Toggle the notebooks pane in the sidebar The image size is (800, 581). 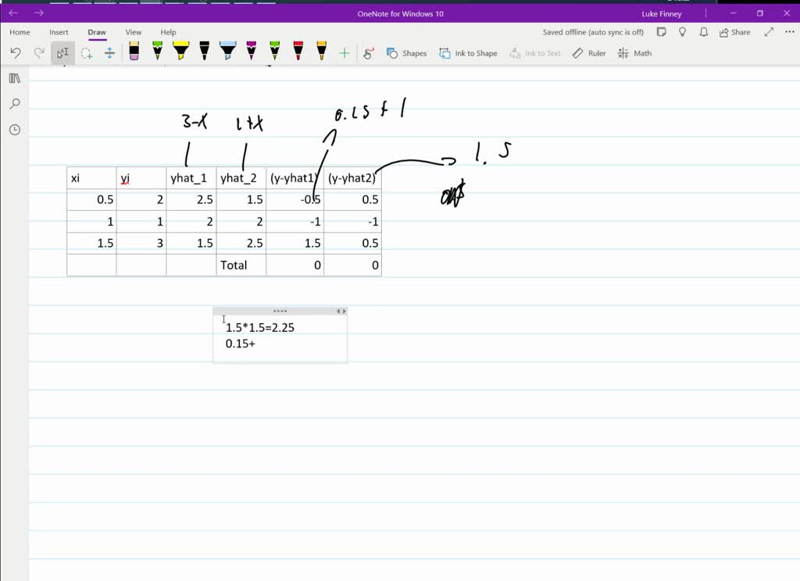point(14,78)
